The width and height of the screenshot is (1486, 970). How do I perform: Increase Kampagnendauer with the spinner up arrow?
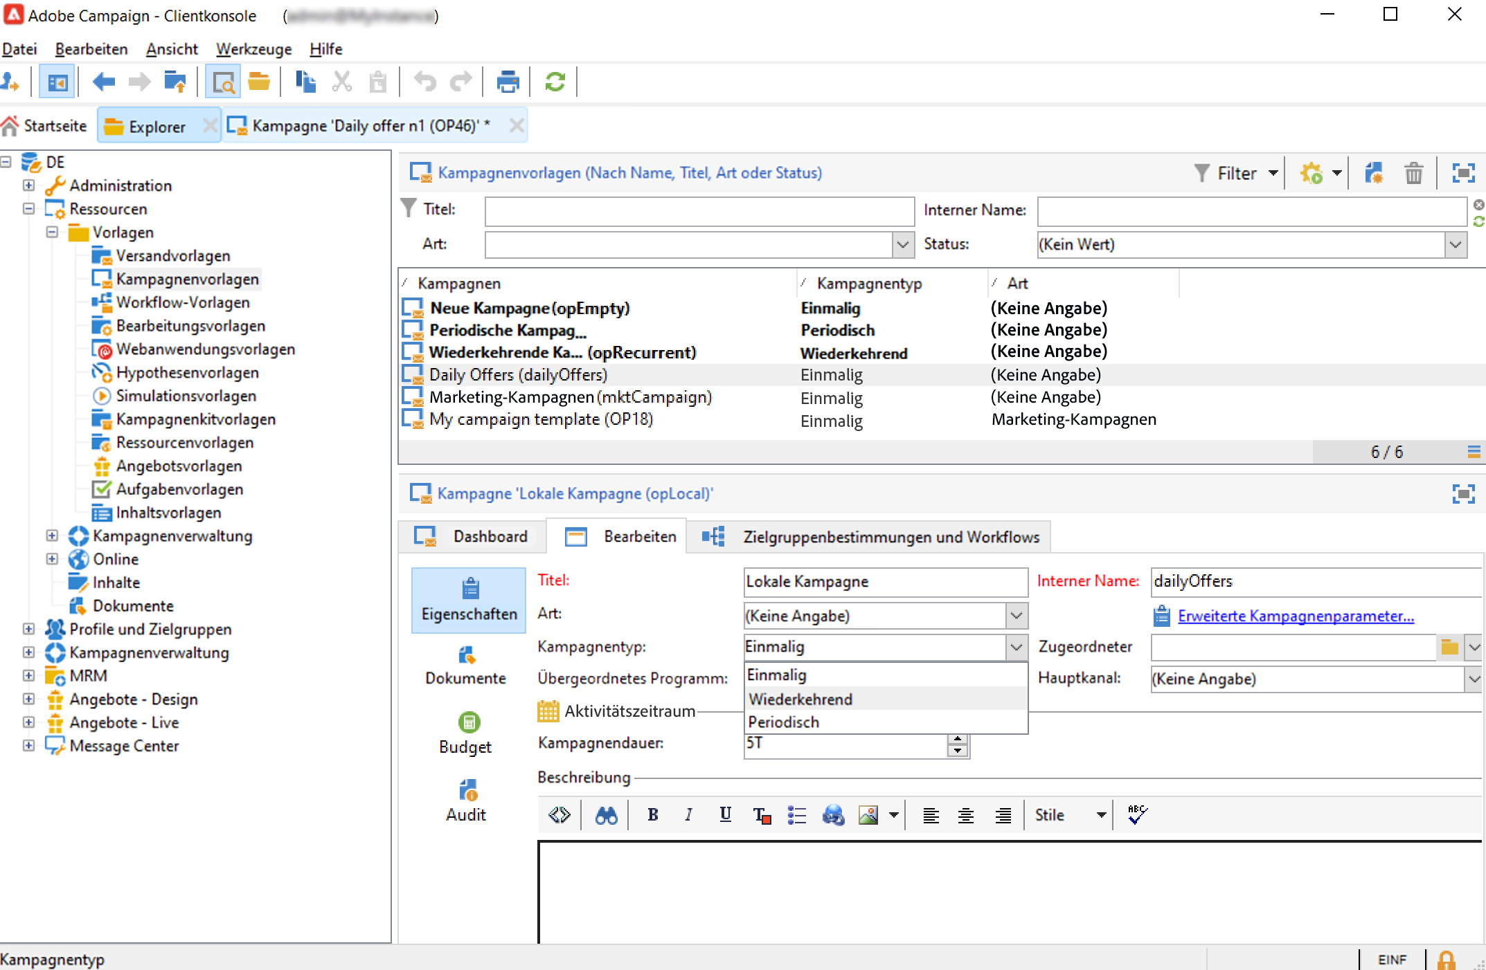(958, 739)
